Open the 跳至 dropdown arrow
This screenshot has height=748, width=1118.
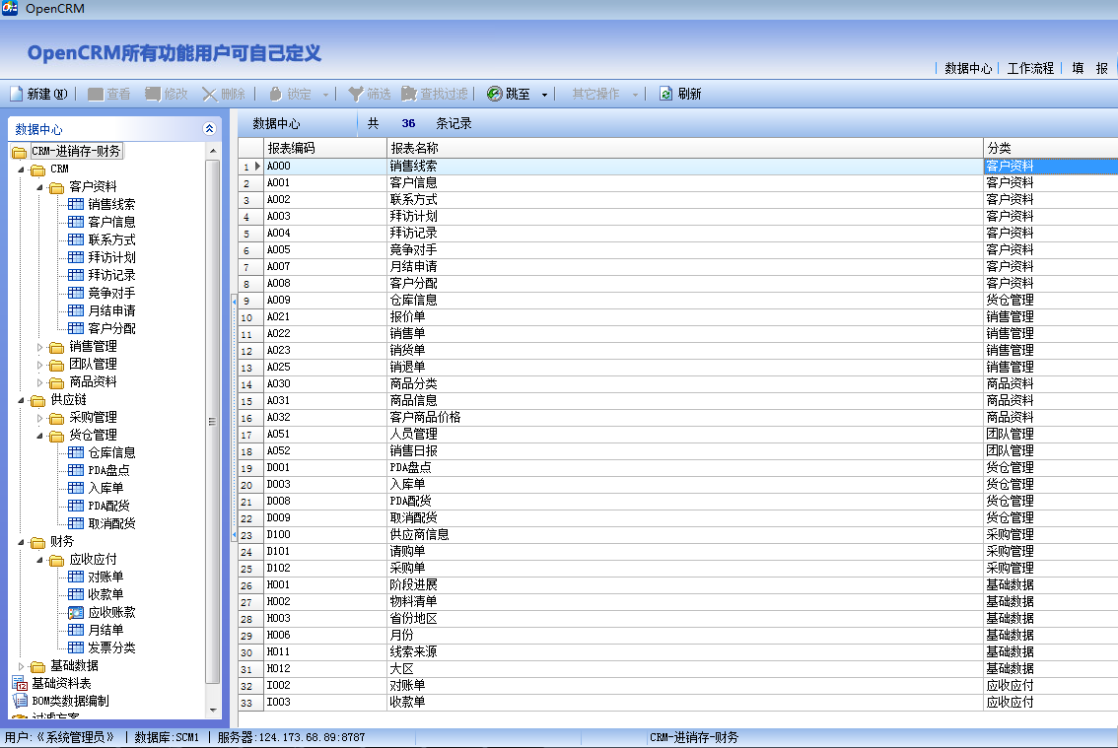click(545, 95)
